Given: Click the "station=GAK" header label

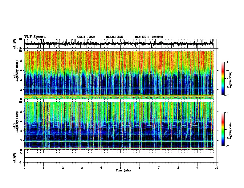Looking at the screenshot, I should click(115, 37).
